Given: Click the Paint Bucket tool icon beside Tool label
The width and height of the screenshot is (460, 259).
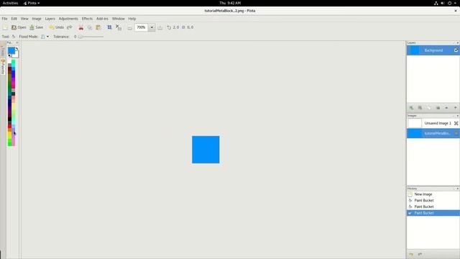Looking at the screenshot, I should tap(14, 37).
